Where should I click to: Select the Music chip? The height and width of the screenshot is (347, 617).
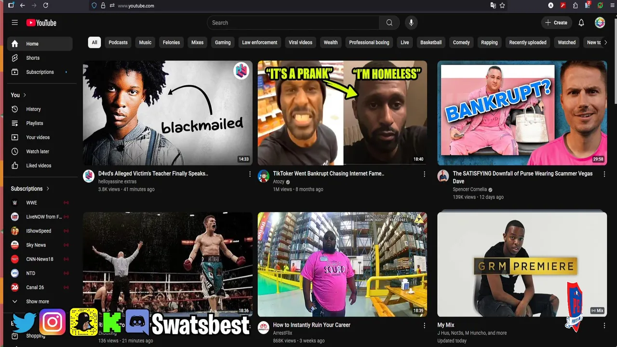point(145,42)
